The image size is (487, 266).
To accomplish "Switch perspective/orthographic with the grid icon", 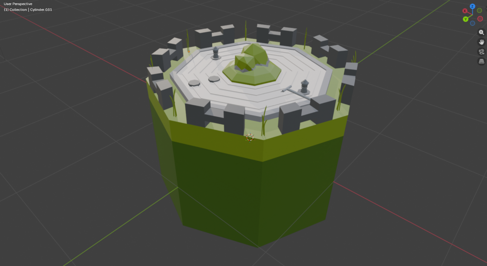I will click(481, 61).
